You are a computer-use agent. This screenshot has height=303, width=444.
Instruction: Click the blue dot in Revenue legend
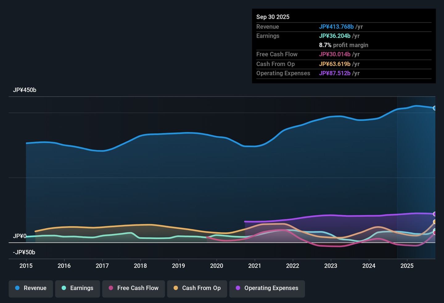[18, 288]
